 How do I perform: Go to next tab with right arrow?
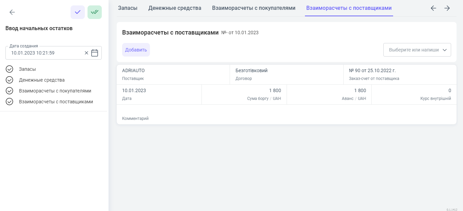(447, 8)
